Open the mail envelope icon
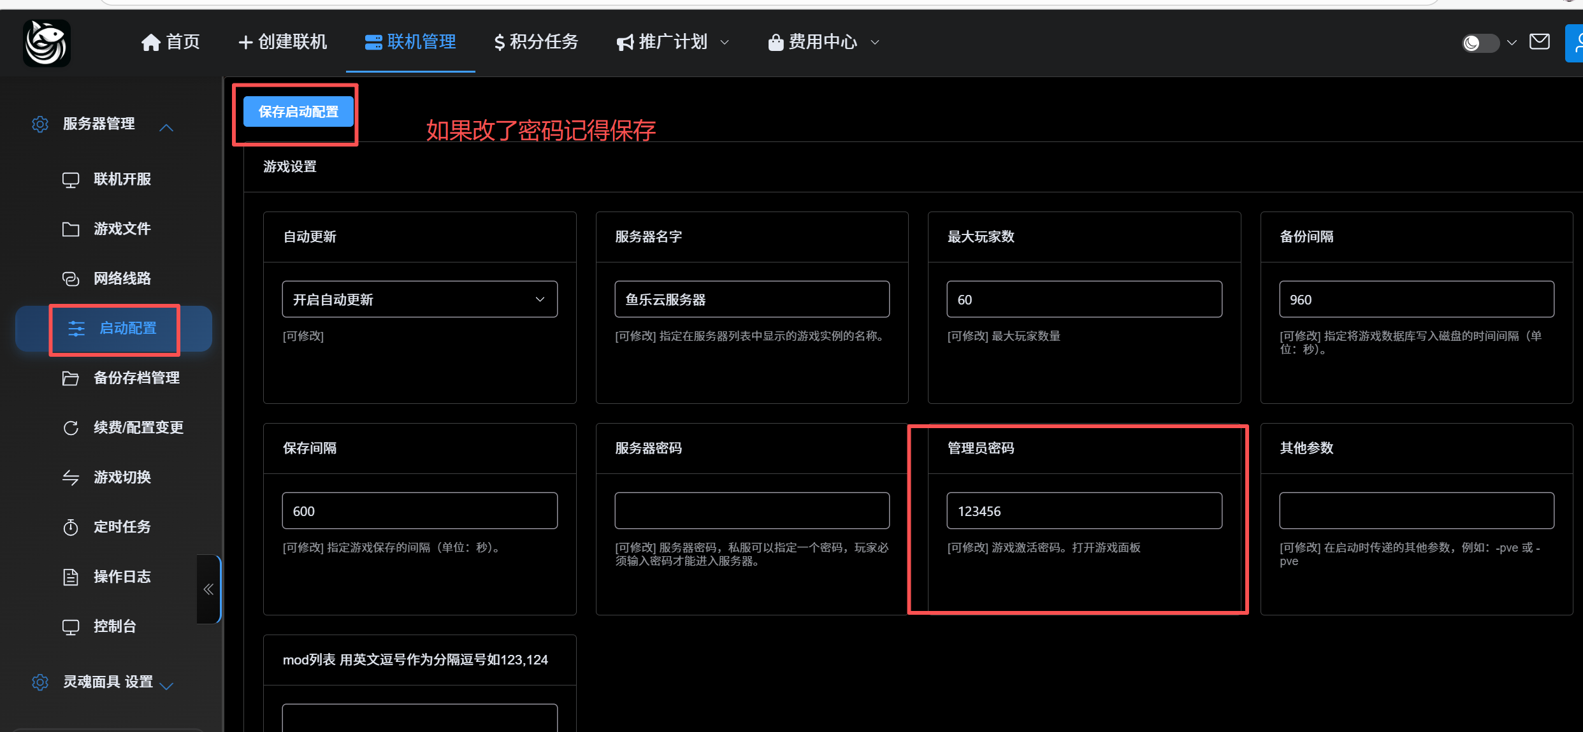The width and height of the screenshot is (1583, 732). pyautogui.click(x=1539, y=42)
